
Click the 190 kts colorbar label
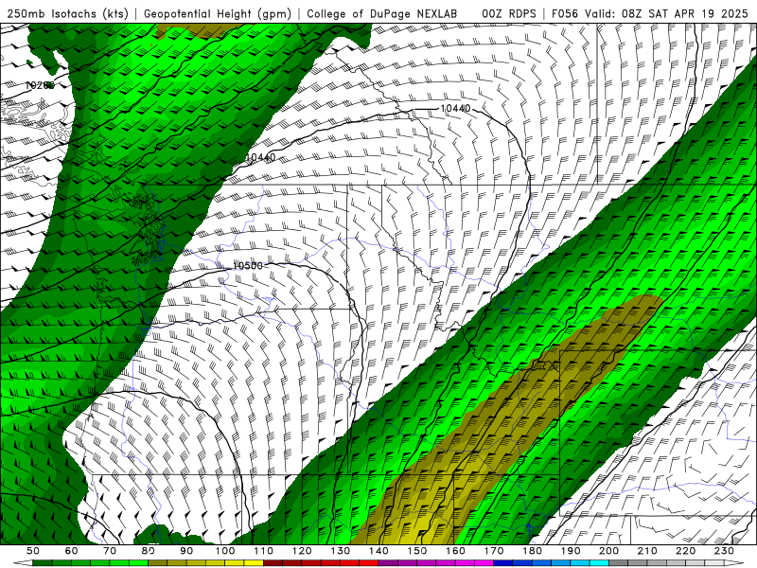point(571,551)
